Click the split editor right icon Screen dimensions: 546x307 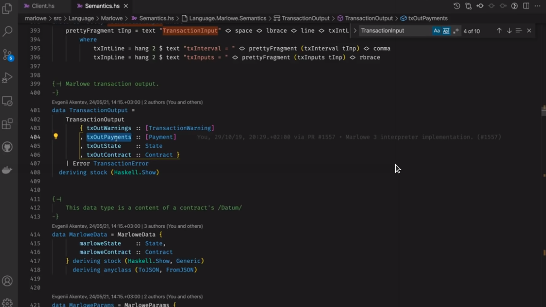(526, 6)
